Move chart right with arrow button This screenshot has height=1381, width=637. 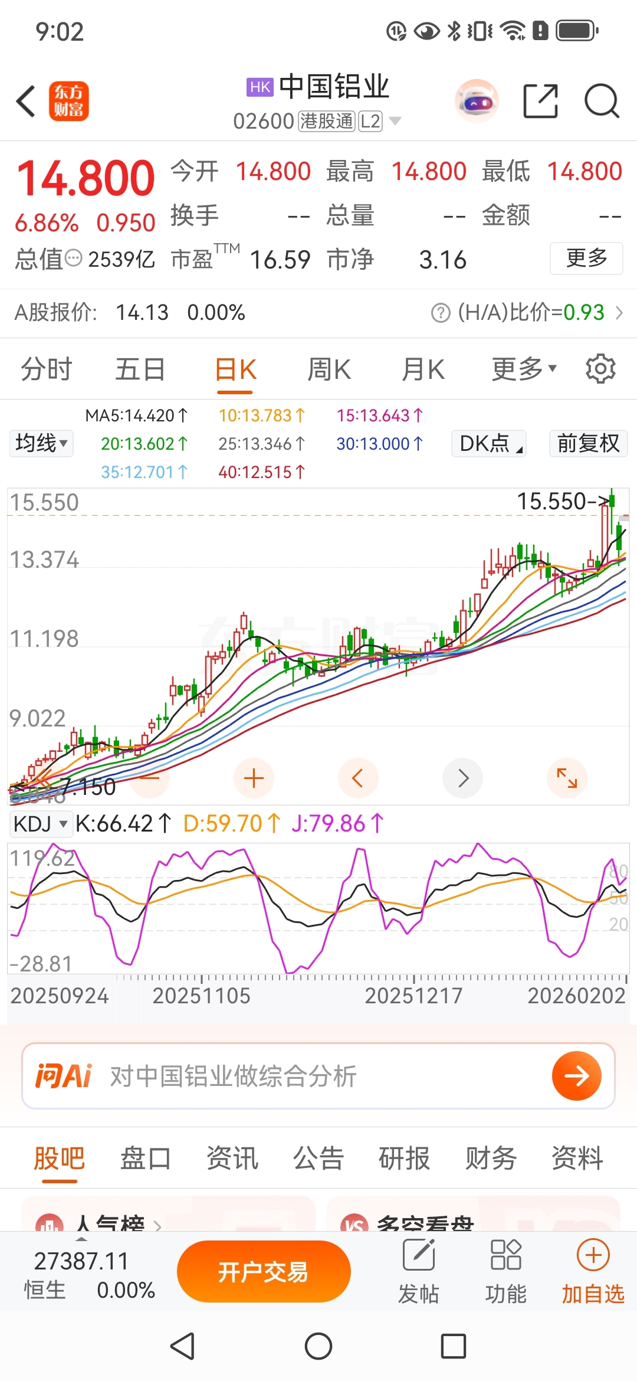463,778
